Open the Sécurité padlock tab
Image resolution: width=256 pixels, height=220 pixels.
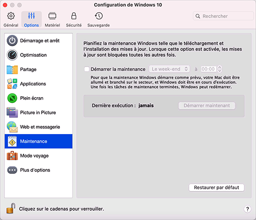pos(74,19)
